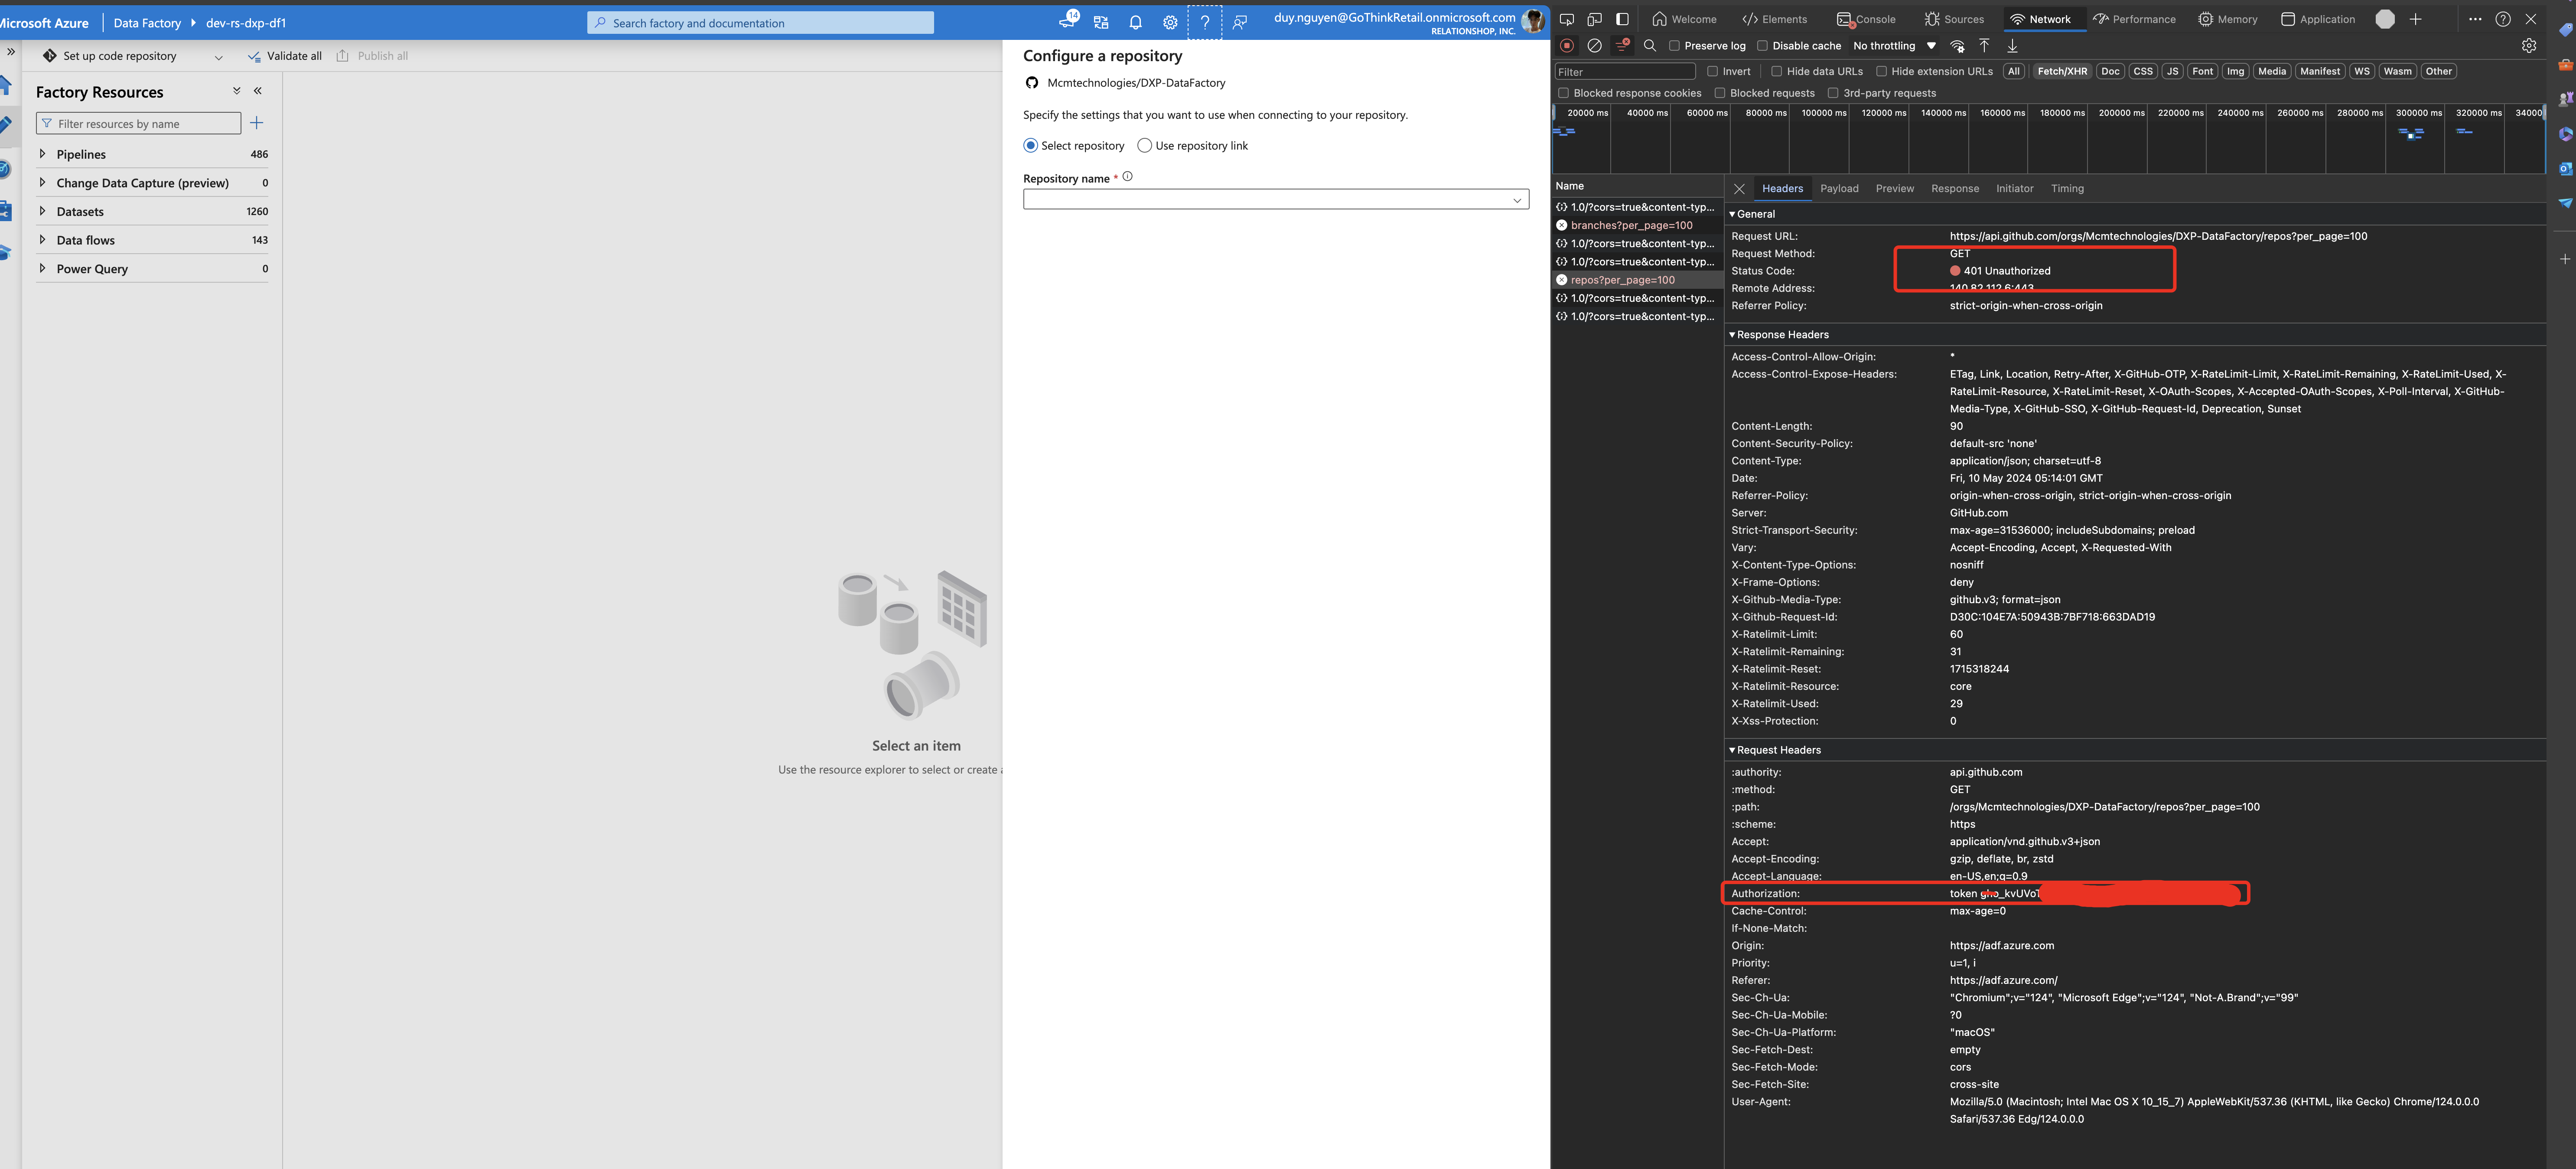2576x1169 pixels.
Task: Open network conditions wifi-gear icon
Action: pos(1958,46)
